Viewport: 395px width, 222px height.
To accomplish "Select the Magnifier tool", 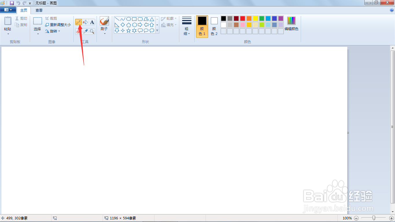I will coord(92,31).
